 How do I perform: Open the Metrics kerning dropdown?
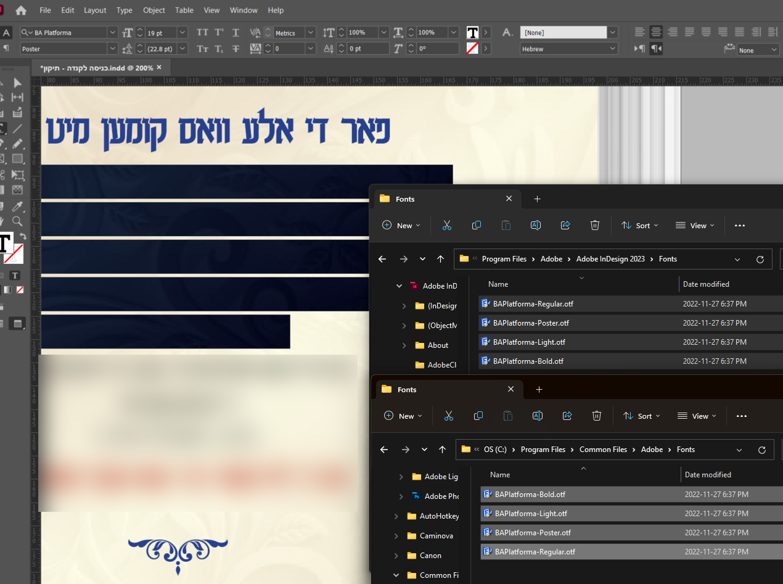click(310, 33)
